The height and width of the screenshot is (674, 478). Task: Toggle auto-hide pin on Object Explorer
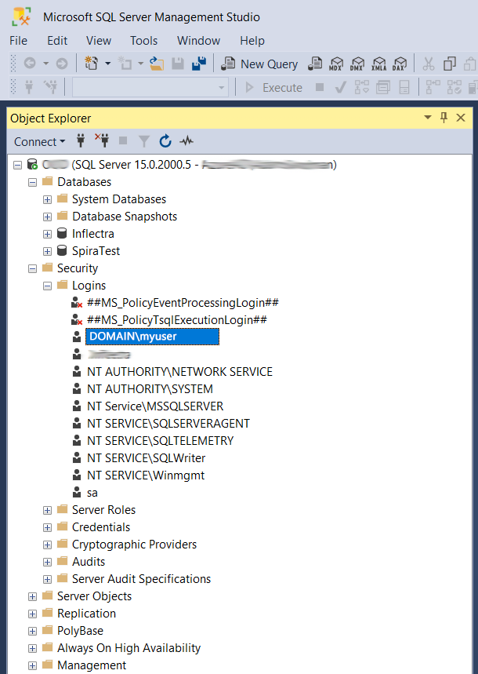click(444, 118)
